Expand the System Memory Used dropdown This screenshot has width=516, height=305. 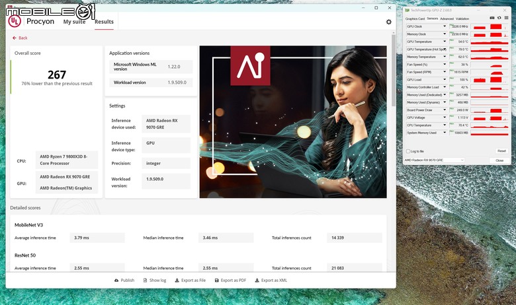[x=445, y=133]
